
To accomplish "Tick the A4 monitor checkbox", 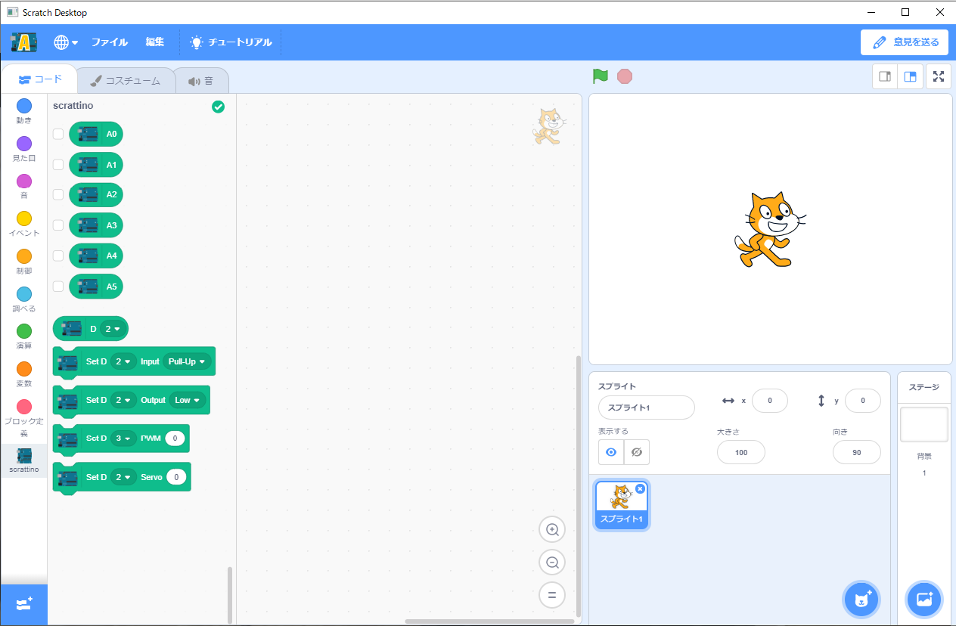I will (x=58, y=256).
